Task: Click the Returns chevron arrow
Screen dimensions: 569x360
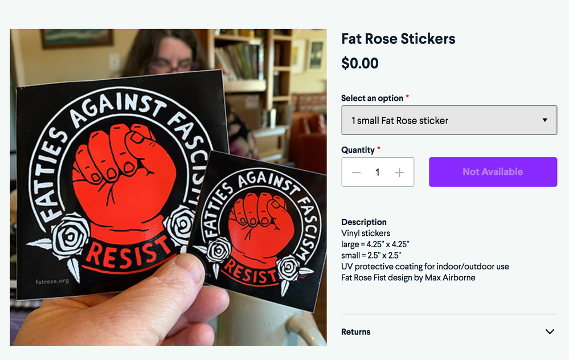Action: (550, 332)
